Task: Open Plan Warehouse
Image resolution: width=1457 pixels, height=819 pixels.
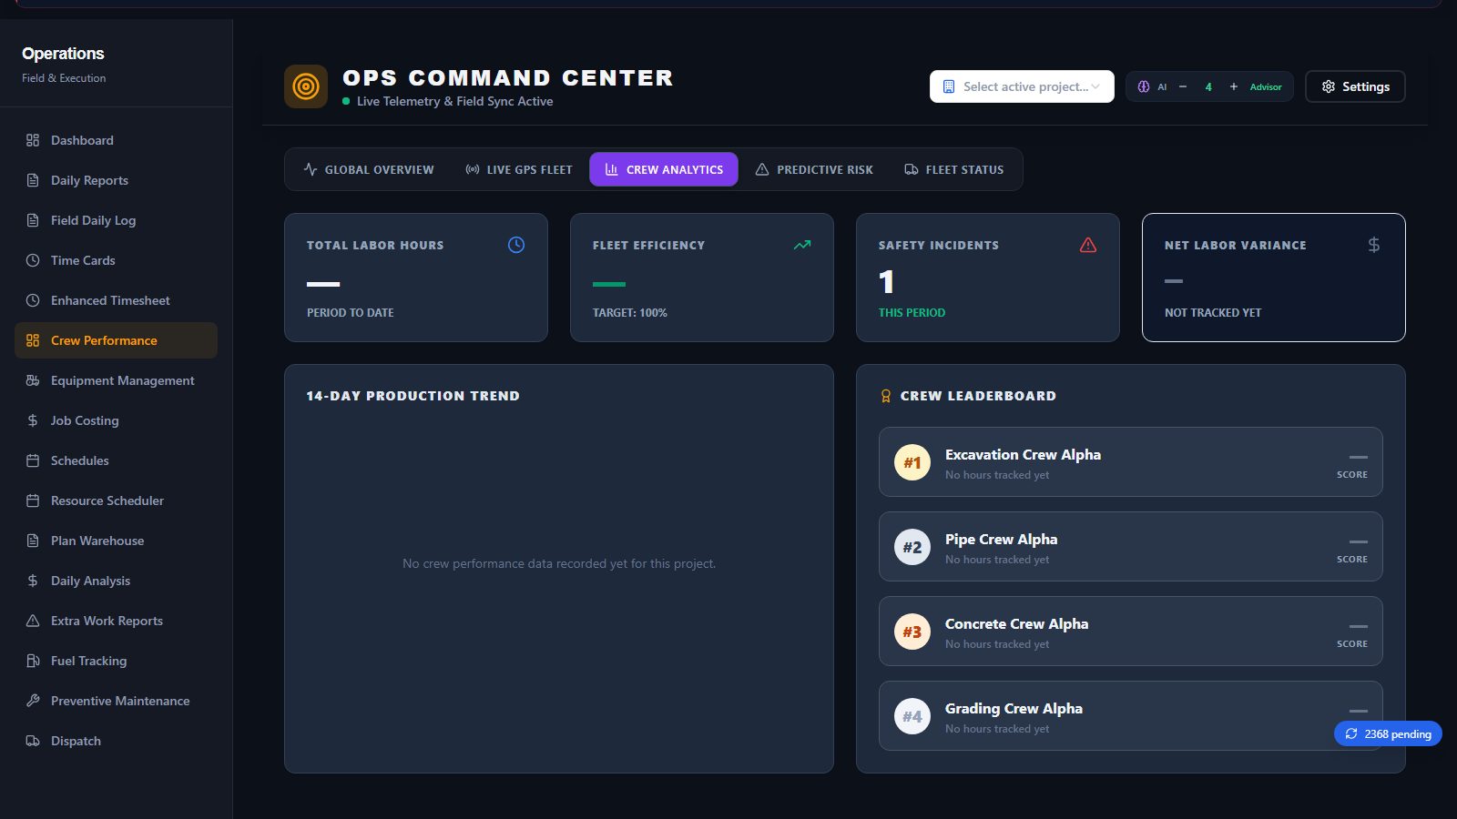Action: tap(116, 541)
